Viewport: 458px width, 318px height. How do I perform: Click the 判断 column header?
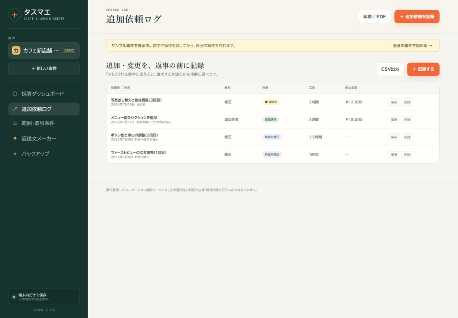click(265, 88)
